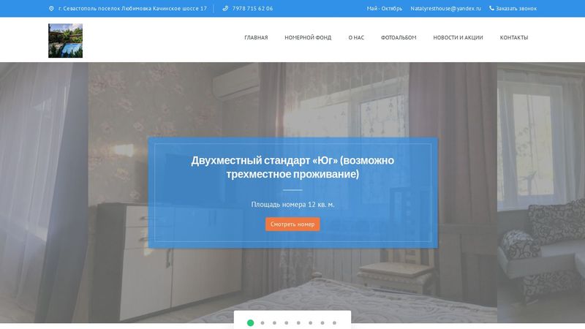Click the Смотреть номер button
The width and height of the screenshot is (585, 329).
pyautogui.click(x=292, y=224)
